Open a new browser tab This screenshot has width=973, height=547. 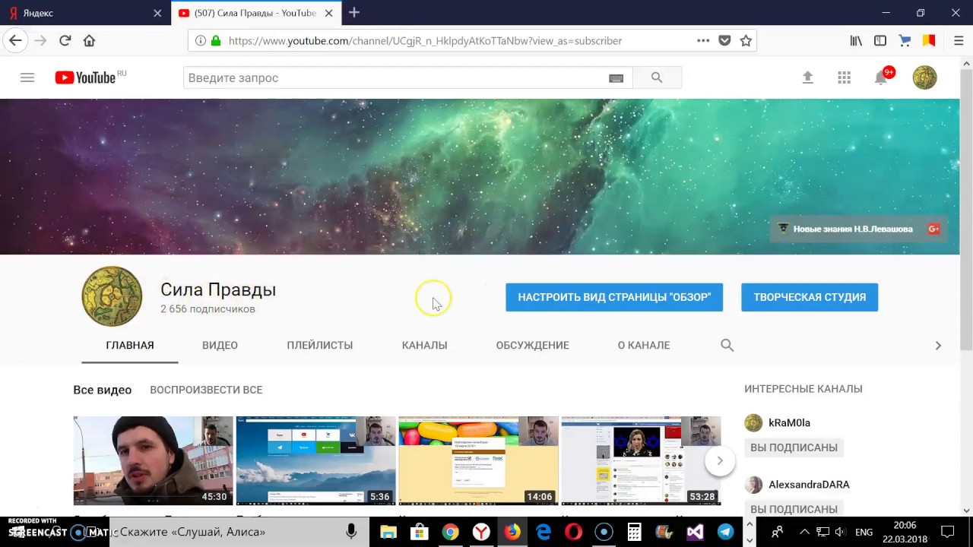point(354,12)
